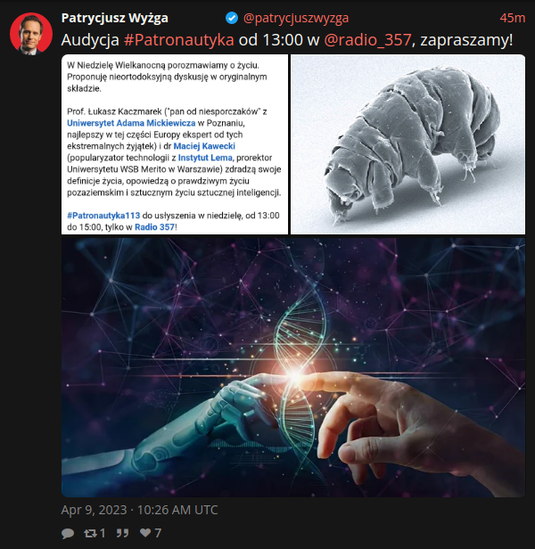This screenshot has width=535, height=549.
Task: Enlarge the tardigrade microscope photo
Action: point(407,144)
